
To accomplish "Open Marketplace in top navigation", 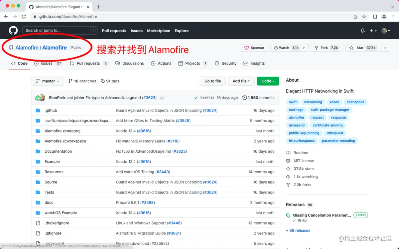I will pyautogui.click(x=159, y=31).
